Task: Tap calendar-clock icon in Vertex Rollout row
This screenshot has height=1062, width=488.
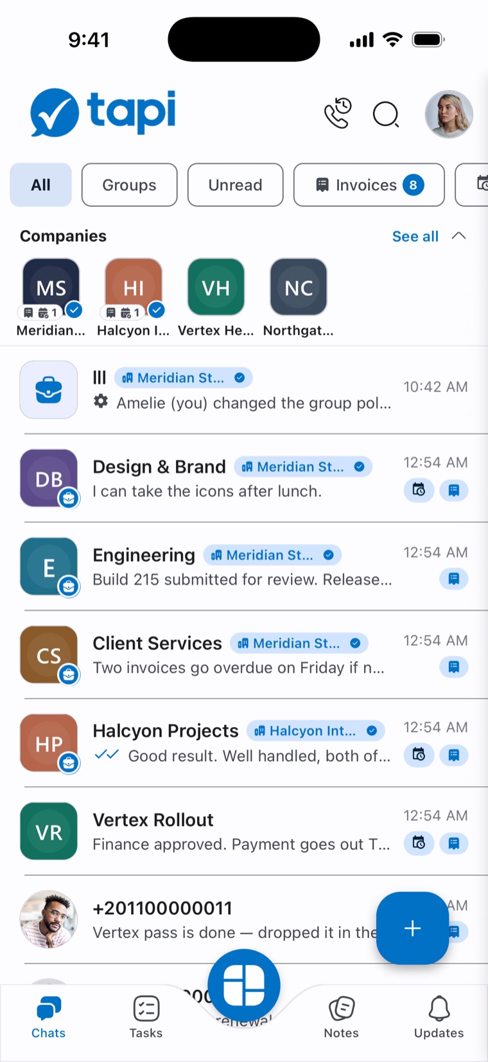Action: [419, 843]
